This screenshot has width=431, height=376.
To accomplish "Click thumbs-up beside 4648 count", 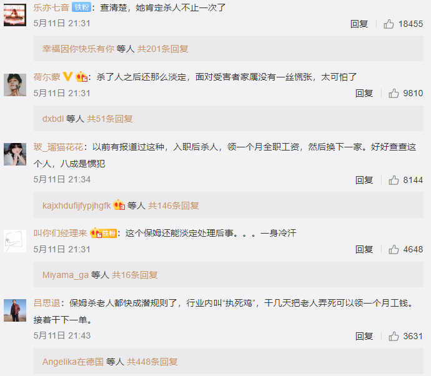I will pyautogui.click(x=394, y=249).
